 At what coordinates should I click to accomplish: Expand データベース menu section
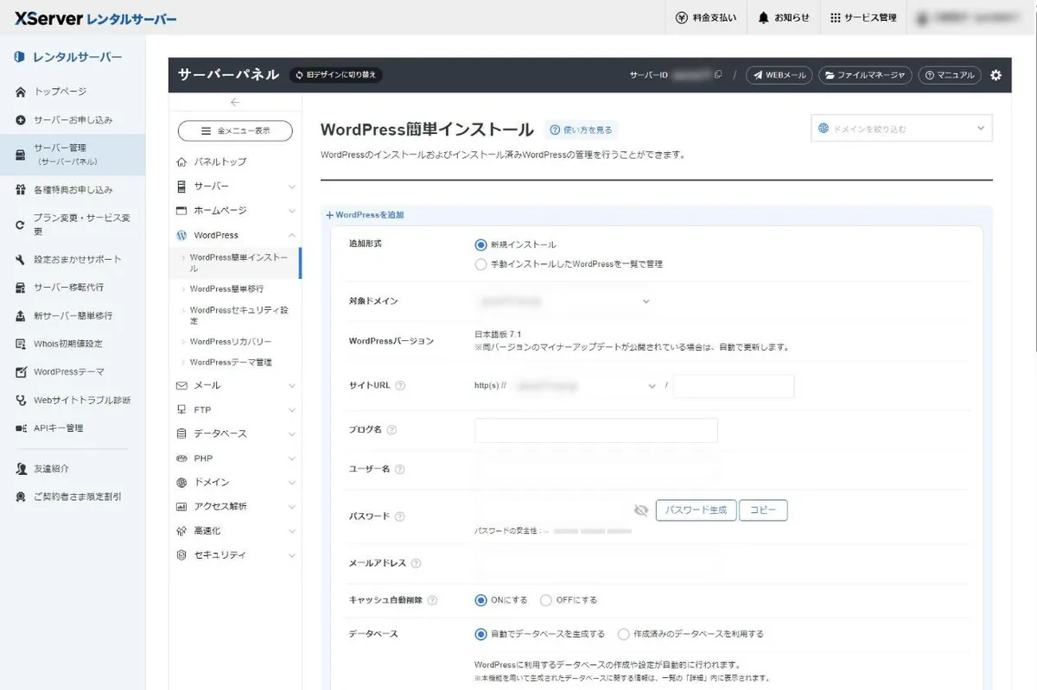(x=235, y=434)
